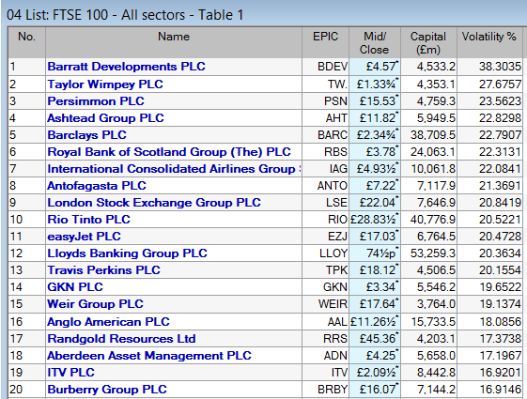Click the £28.83½ Rio Tinto price cell
The width and height of the screenshot is (527, 399).
(375, 220)
